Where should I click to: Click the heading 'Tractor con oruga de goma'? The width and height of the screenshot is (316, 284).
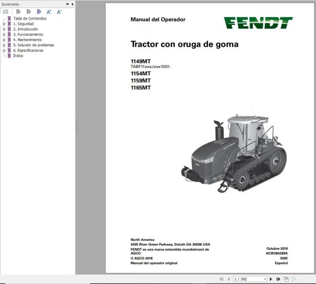[x=184, y=44]
